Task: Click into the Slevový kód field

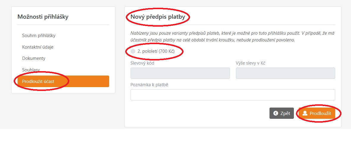Action: point(180,73)
